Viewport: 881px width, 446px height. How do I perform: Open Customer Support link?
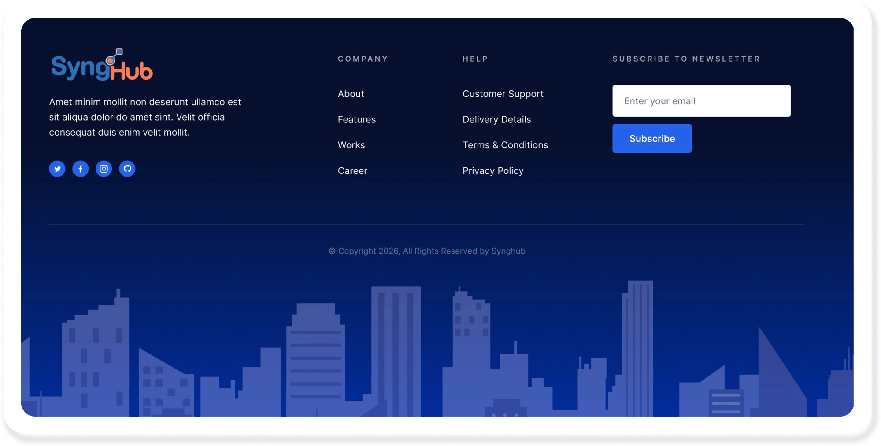tap(503, 94)
